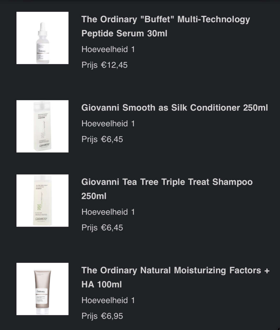The height and width of the screenshot is (330, 280).
Task: Select the conditioner Prijs €6,45 text
Action: coord(102,139)
